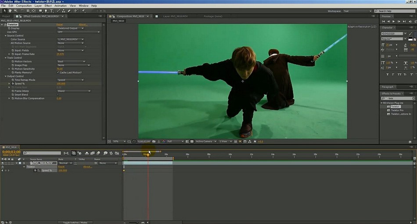Select the Horizontal Type tool
Viewport: 417px width, 224px height.
point(52,11)
